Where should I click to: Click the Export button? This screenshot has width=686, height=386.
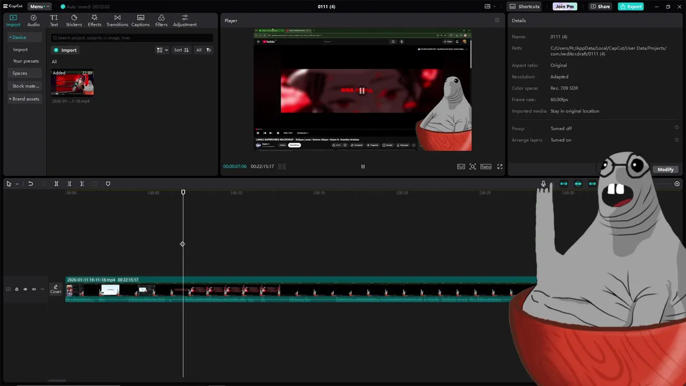(631, 6)
